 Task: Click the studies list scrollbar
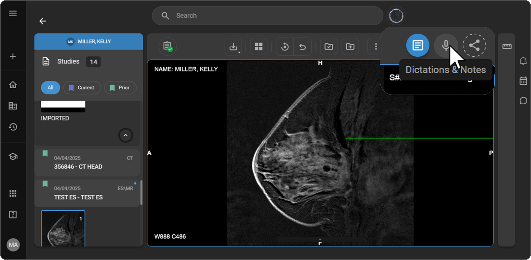coord(141,193)
